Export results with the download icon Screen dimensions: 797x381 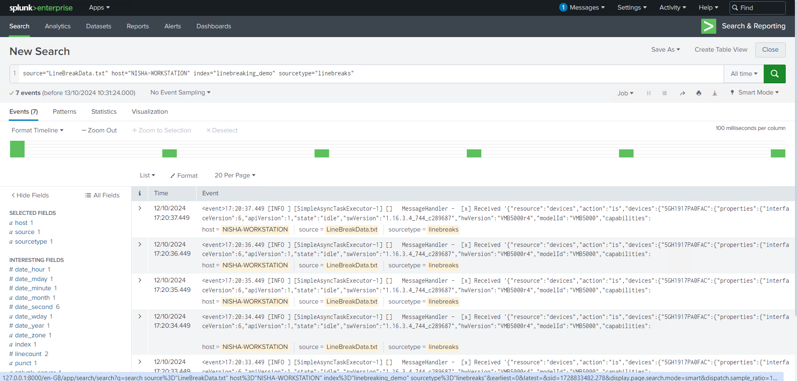click(x=715, y=93)
